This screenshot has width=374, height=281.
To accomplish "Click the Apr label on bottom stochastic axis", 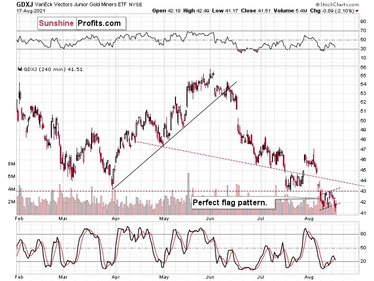I will coord(116,277).
